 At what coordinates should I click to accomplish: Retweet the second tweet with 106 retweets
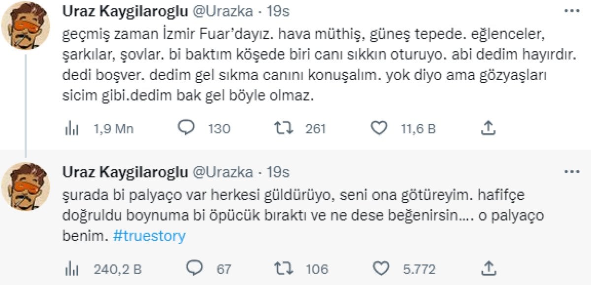tap(285, 268)
